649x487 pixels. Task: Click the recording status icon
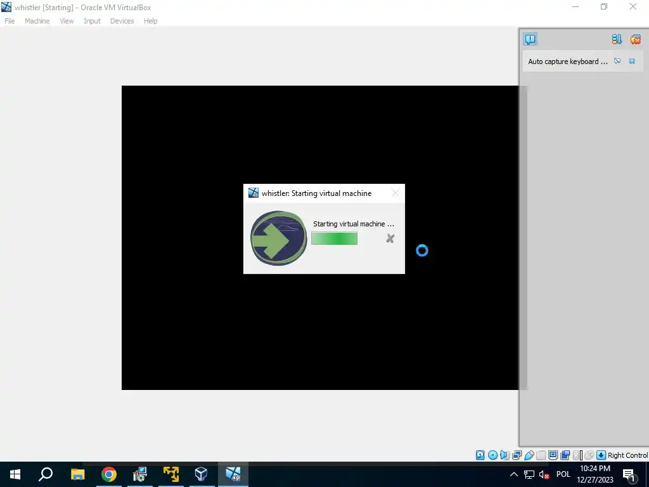click(x=565, y=455)
